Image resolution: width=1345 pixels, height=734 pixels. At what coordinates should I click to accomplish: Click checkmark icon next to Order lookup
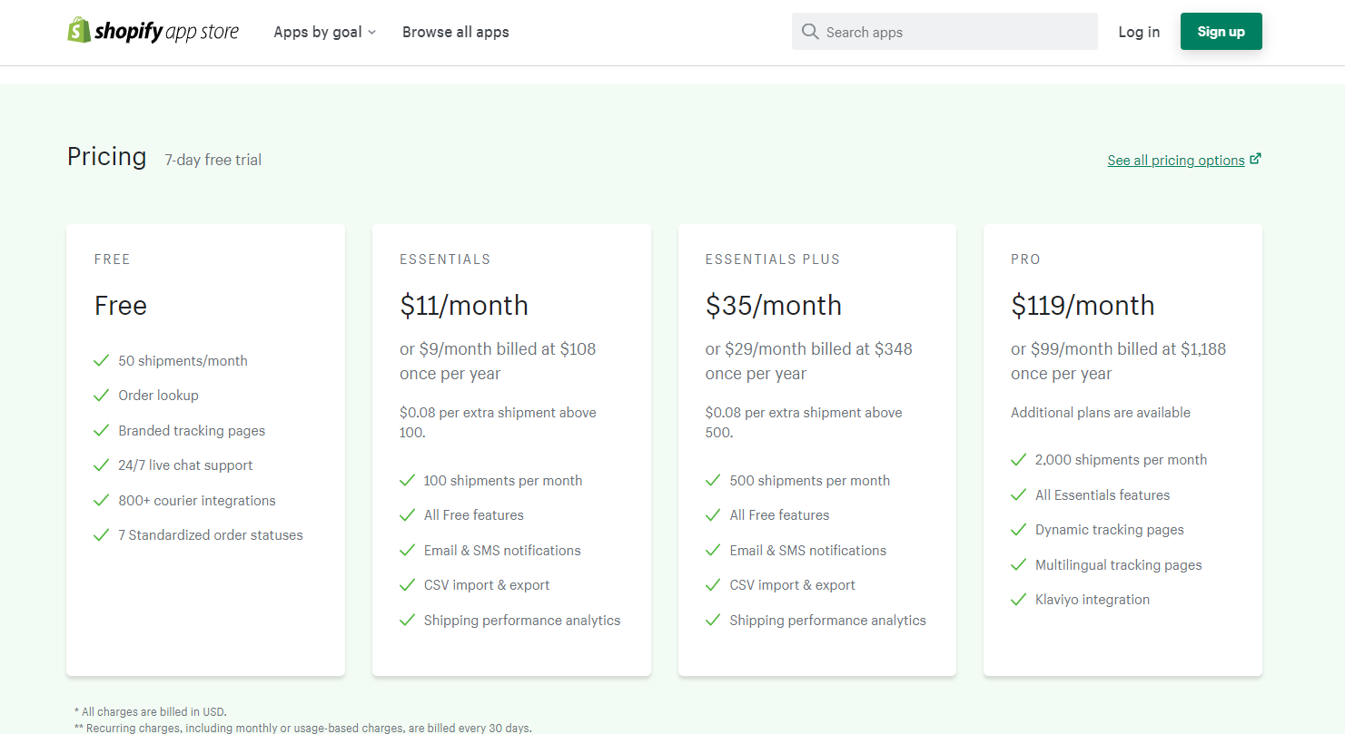tap(102, 396)
